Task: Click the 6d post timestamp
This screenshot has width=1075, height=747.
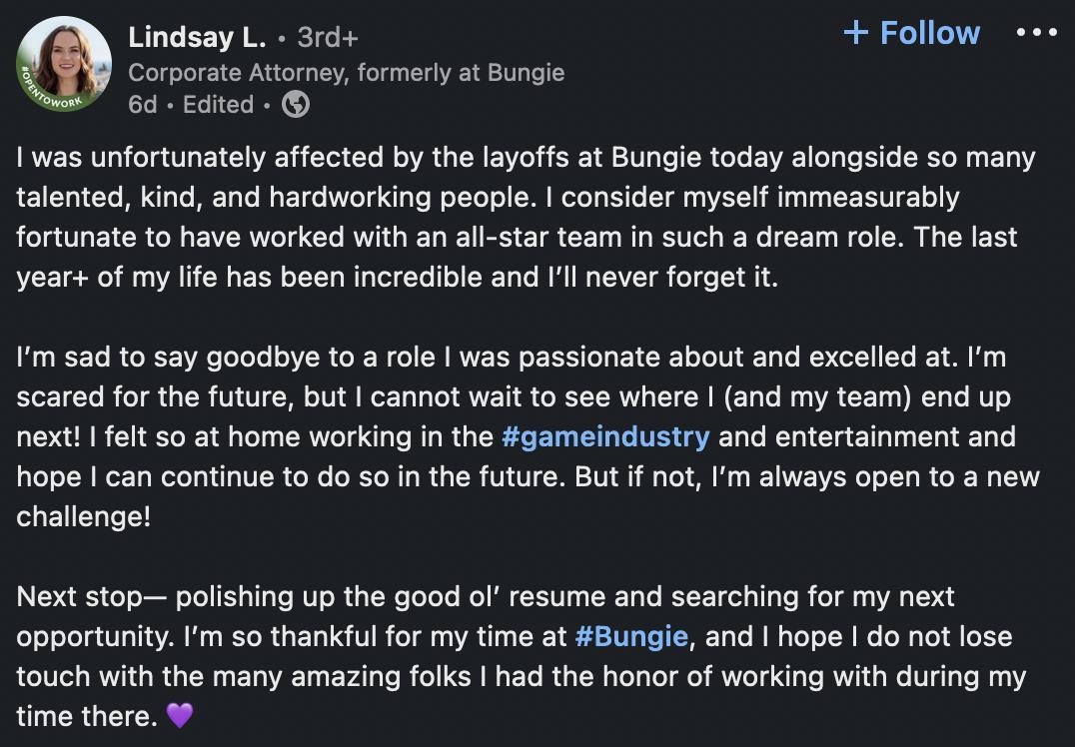Action: pyautogui.click(x=142, y=104)
